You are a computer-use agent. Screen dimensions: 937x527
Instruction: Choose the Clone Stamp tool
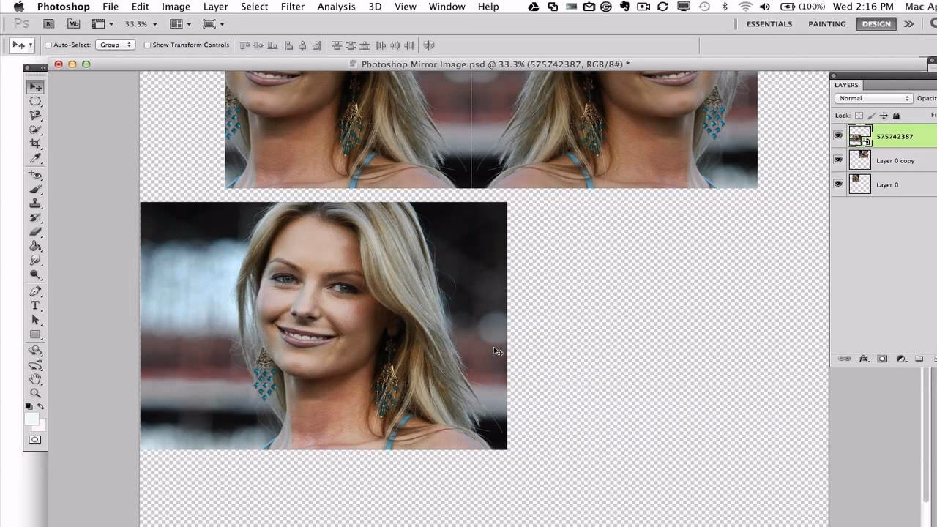click(x=34, y=203)
